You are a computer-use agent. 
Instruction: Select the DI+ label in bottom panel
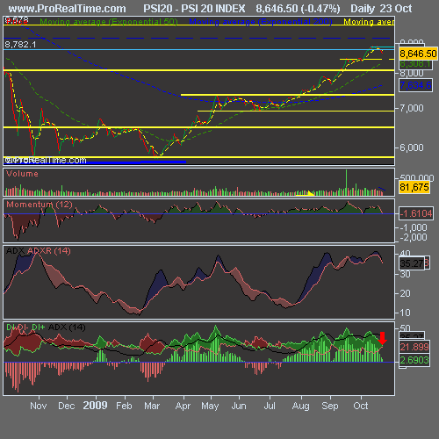click(x=39, y=327)
